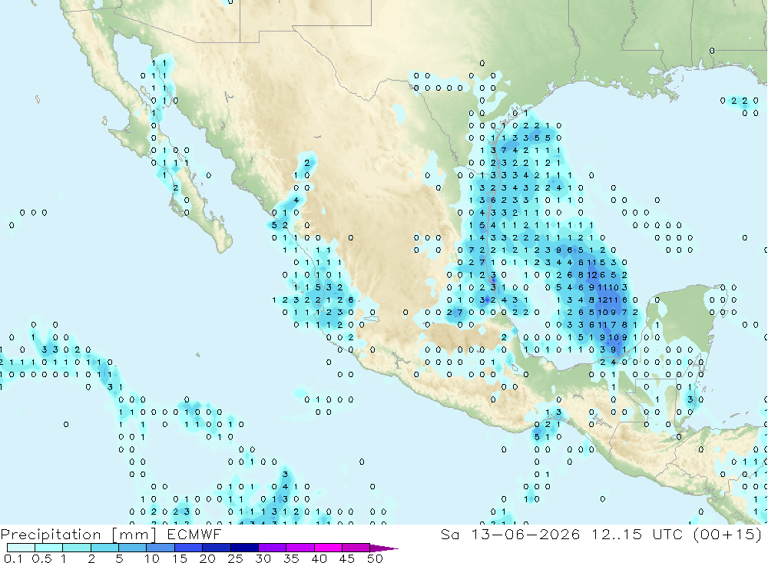This screenshot has width=768, height=563.
Task: Click the "Precipitation" title text
Action: (51, 535)
